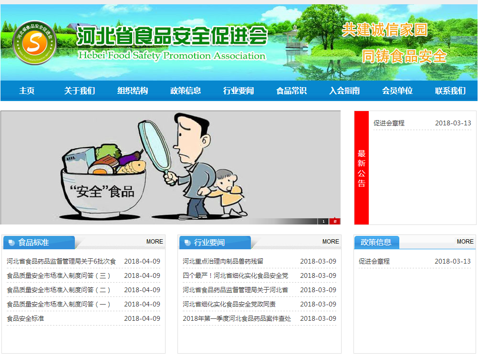Click MORE in the 食品标准 section

pos(155,242)
